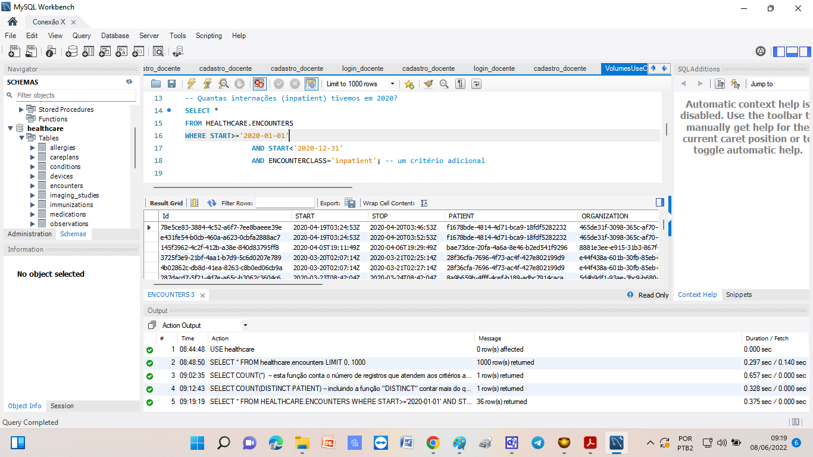Screen dimensions: 813x457
Task: Switch to the Administration tab
Action: 30,234
